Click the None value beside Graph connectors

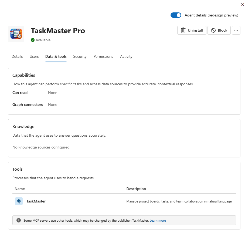53,104
